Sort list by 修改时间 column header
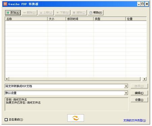 click(80, 19)
